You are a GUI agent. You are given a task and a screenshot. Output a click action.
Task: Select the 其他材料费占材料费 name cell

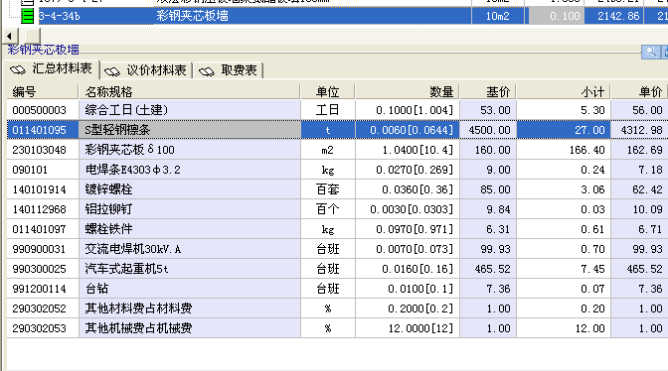click(190, 309)
